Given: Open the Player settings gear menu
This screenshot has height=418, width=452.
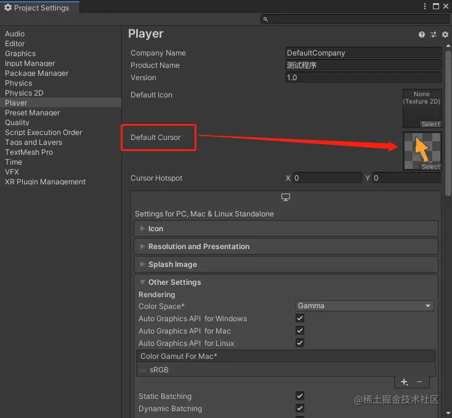Looking at the screenshot, I should pos(445,35).
